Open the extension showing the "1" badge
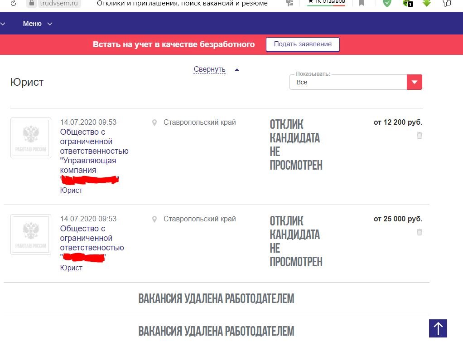Viewport: 463px width, 347px height. [406, 3]
